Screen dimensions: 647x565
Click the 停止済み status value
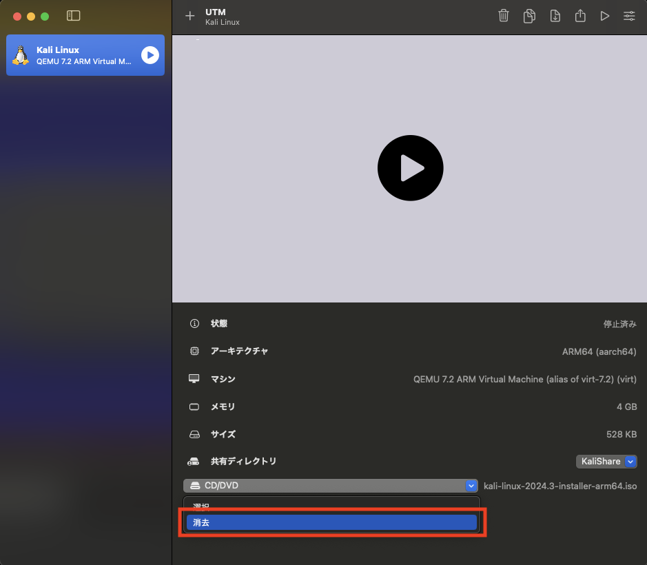(x=619, y=324)
